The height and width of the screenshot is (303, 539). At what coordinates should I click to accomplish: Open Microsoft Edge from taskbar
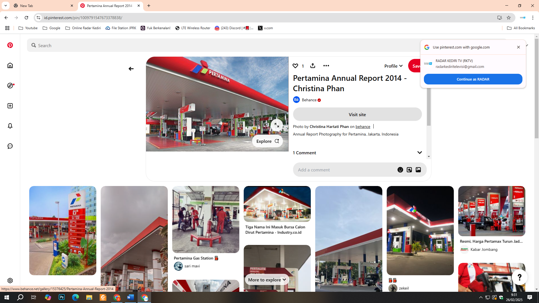(x=76, y=297)
